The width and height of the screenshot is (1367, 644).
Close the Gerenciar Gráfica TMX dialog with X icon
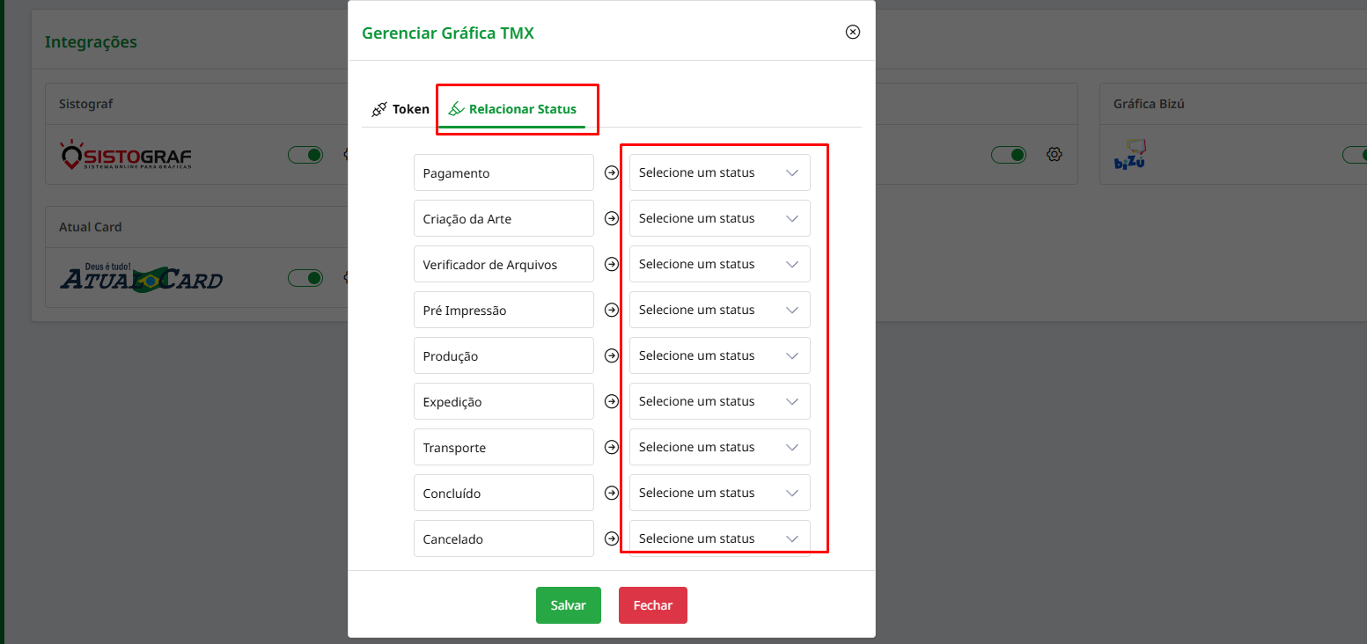coord(852,32)
